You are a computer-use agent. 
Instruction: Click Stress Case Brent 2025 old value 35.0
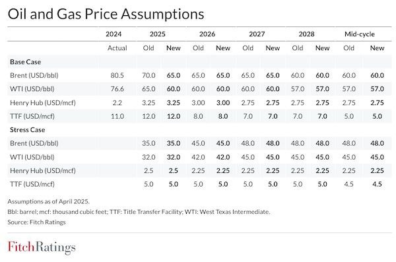tap(148, 143)
